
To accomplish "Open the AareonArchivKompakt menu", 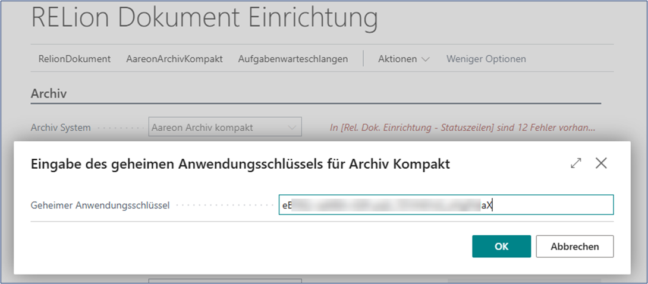I will coord(174,59).
